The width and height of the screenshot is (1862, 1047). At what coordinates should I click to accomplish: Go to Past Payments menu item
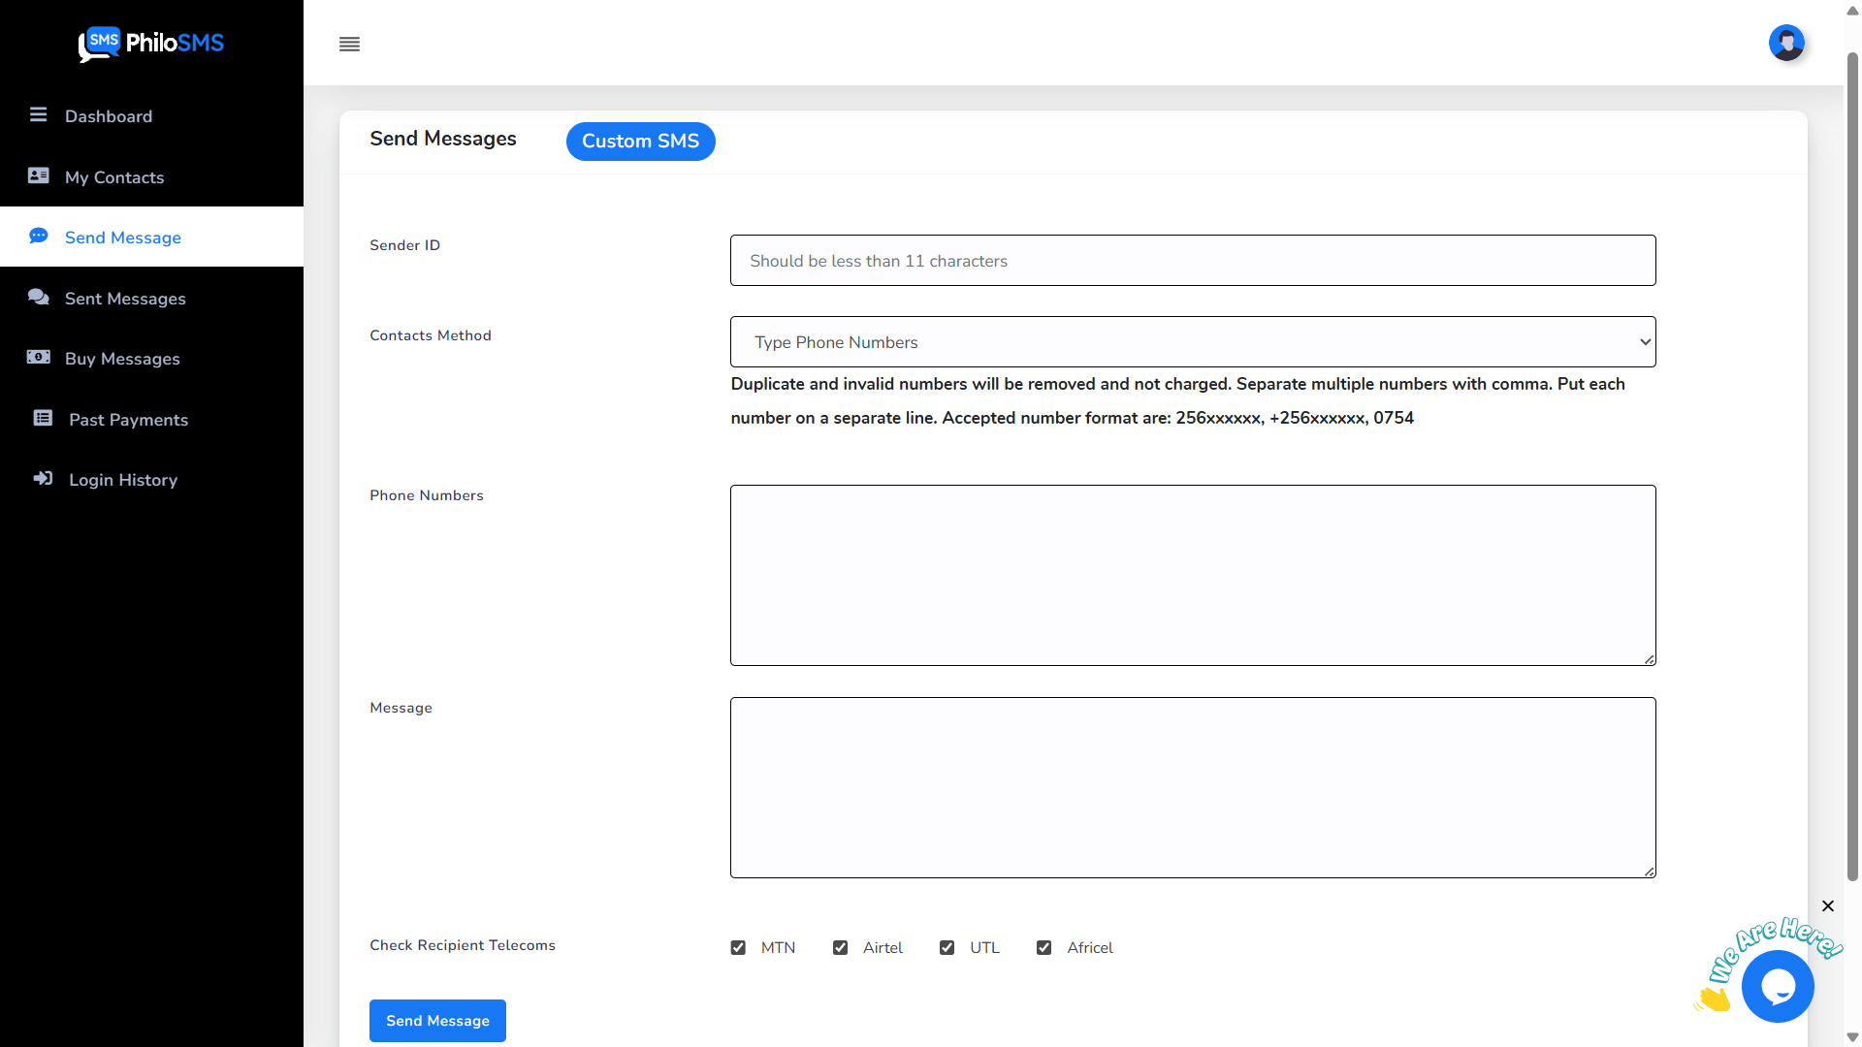(128, 420)
